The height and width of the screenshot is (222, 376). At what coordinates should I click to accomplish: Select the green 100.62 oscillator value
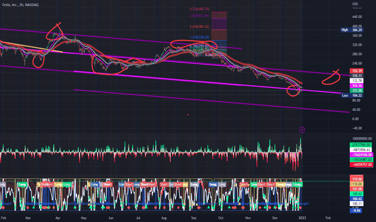pos(357,194)
